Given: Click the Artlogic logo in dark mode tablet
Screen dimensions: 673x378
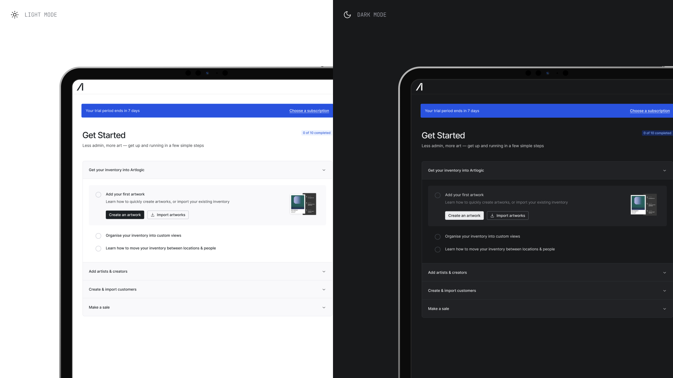Looking at the screenshot, I should point(420,87).
